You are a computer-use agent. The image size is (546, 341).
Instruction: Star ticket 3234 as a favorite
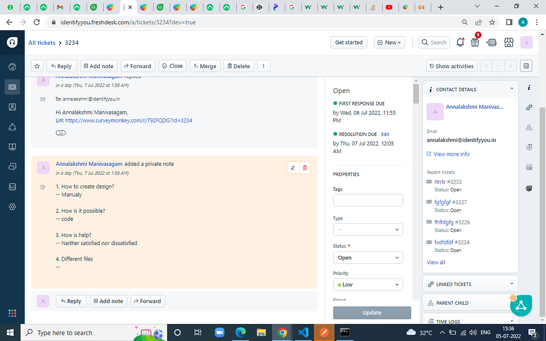pos(36,66)
